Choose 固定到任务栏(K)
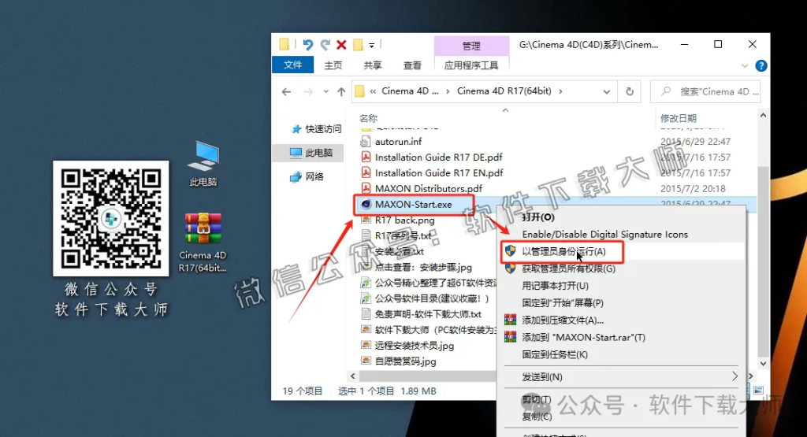This screenshot has width=807, height=437. tap(555, 355)
